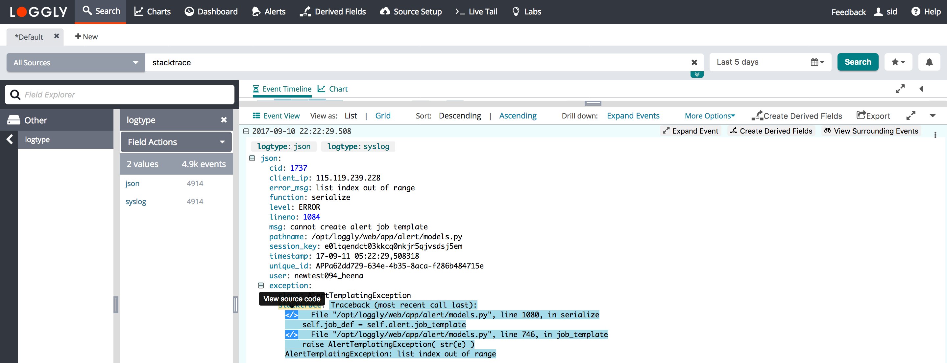Clear the stacktrace search query
This screenshot has height=363, width=947.
694,62
